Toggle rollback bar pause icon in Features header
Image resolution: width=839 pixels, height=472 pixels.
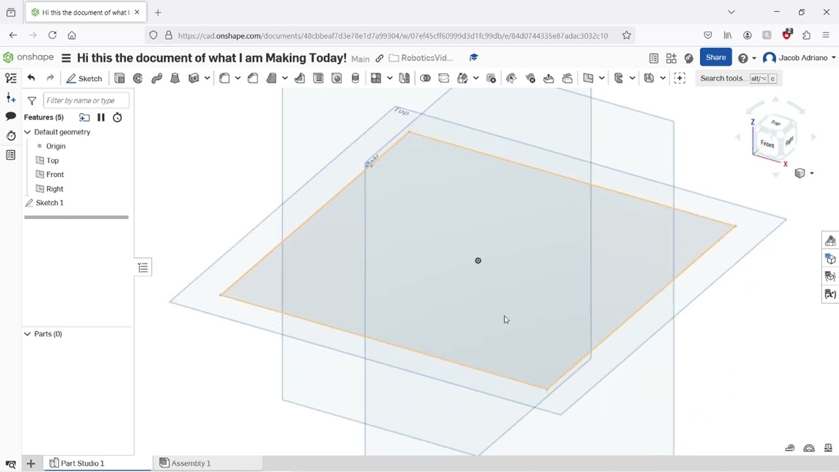point(101,117)
